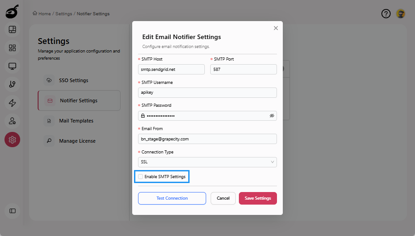Enable SMTP Settings checkbox
Viewport: 415px width, 236px height.
pyautogui.click(x=141, y=177)
